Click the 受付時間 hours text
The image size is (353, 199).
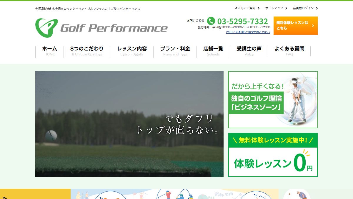(x=234, y=27)
